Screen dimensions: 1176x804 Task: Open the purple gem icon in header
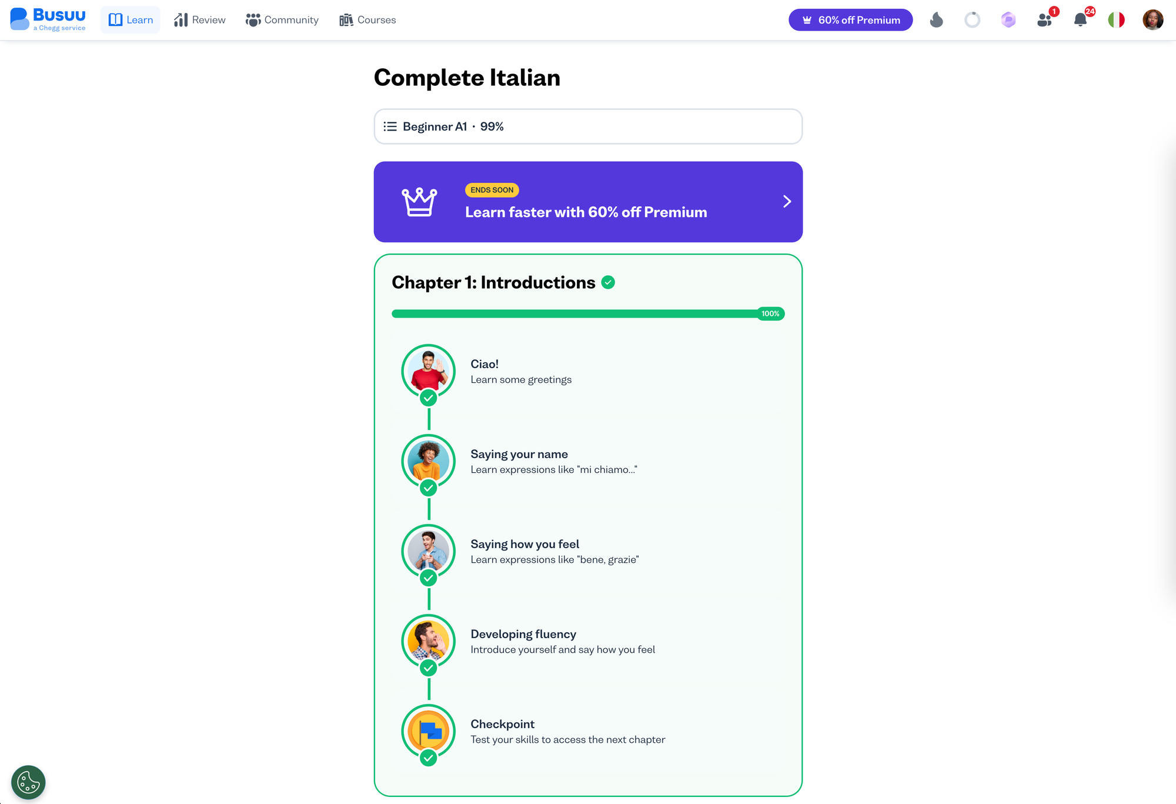pos(1008,20)
